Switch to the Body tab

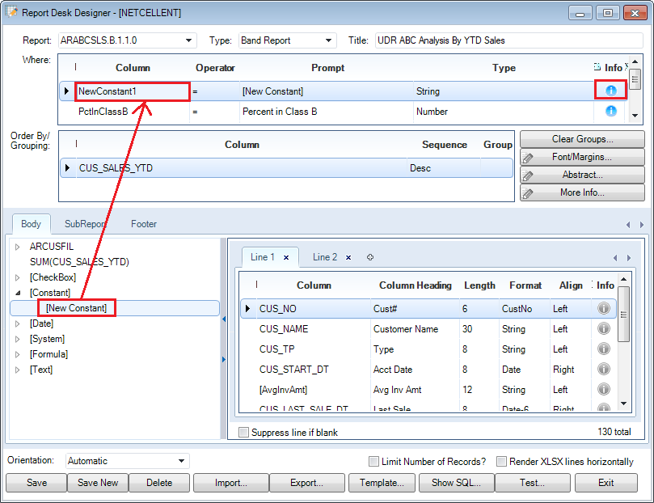32,224
